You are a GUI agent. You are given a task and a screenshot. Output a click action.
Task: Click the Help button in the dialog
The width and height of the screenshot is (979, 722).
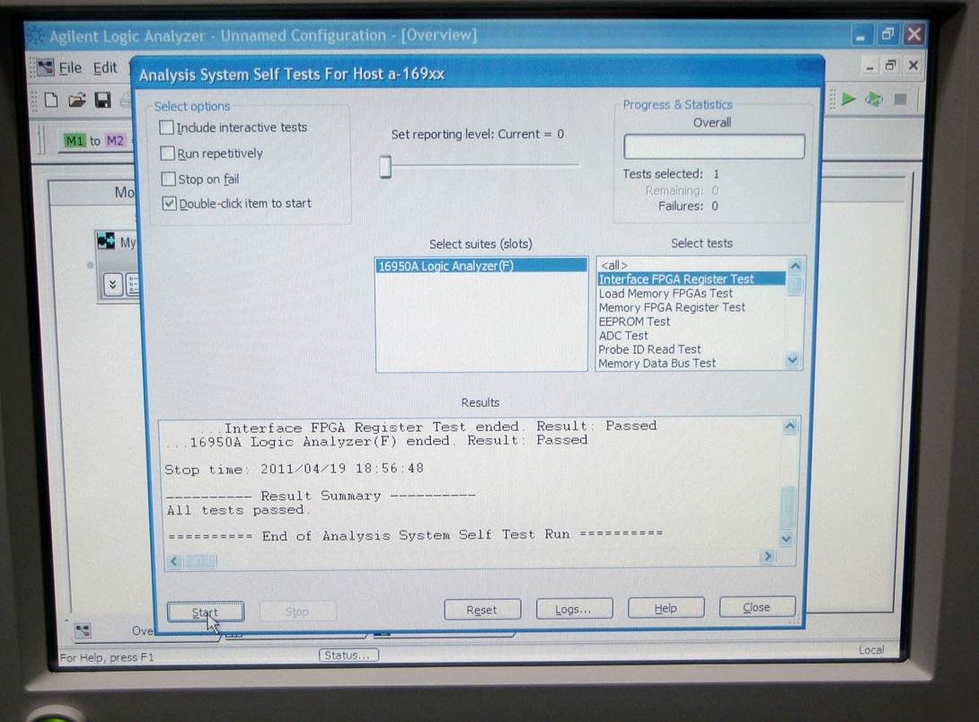[666, 608]
